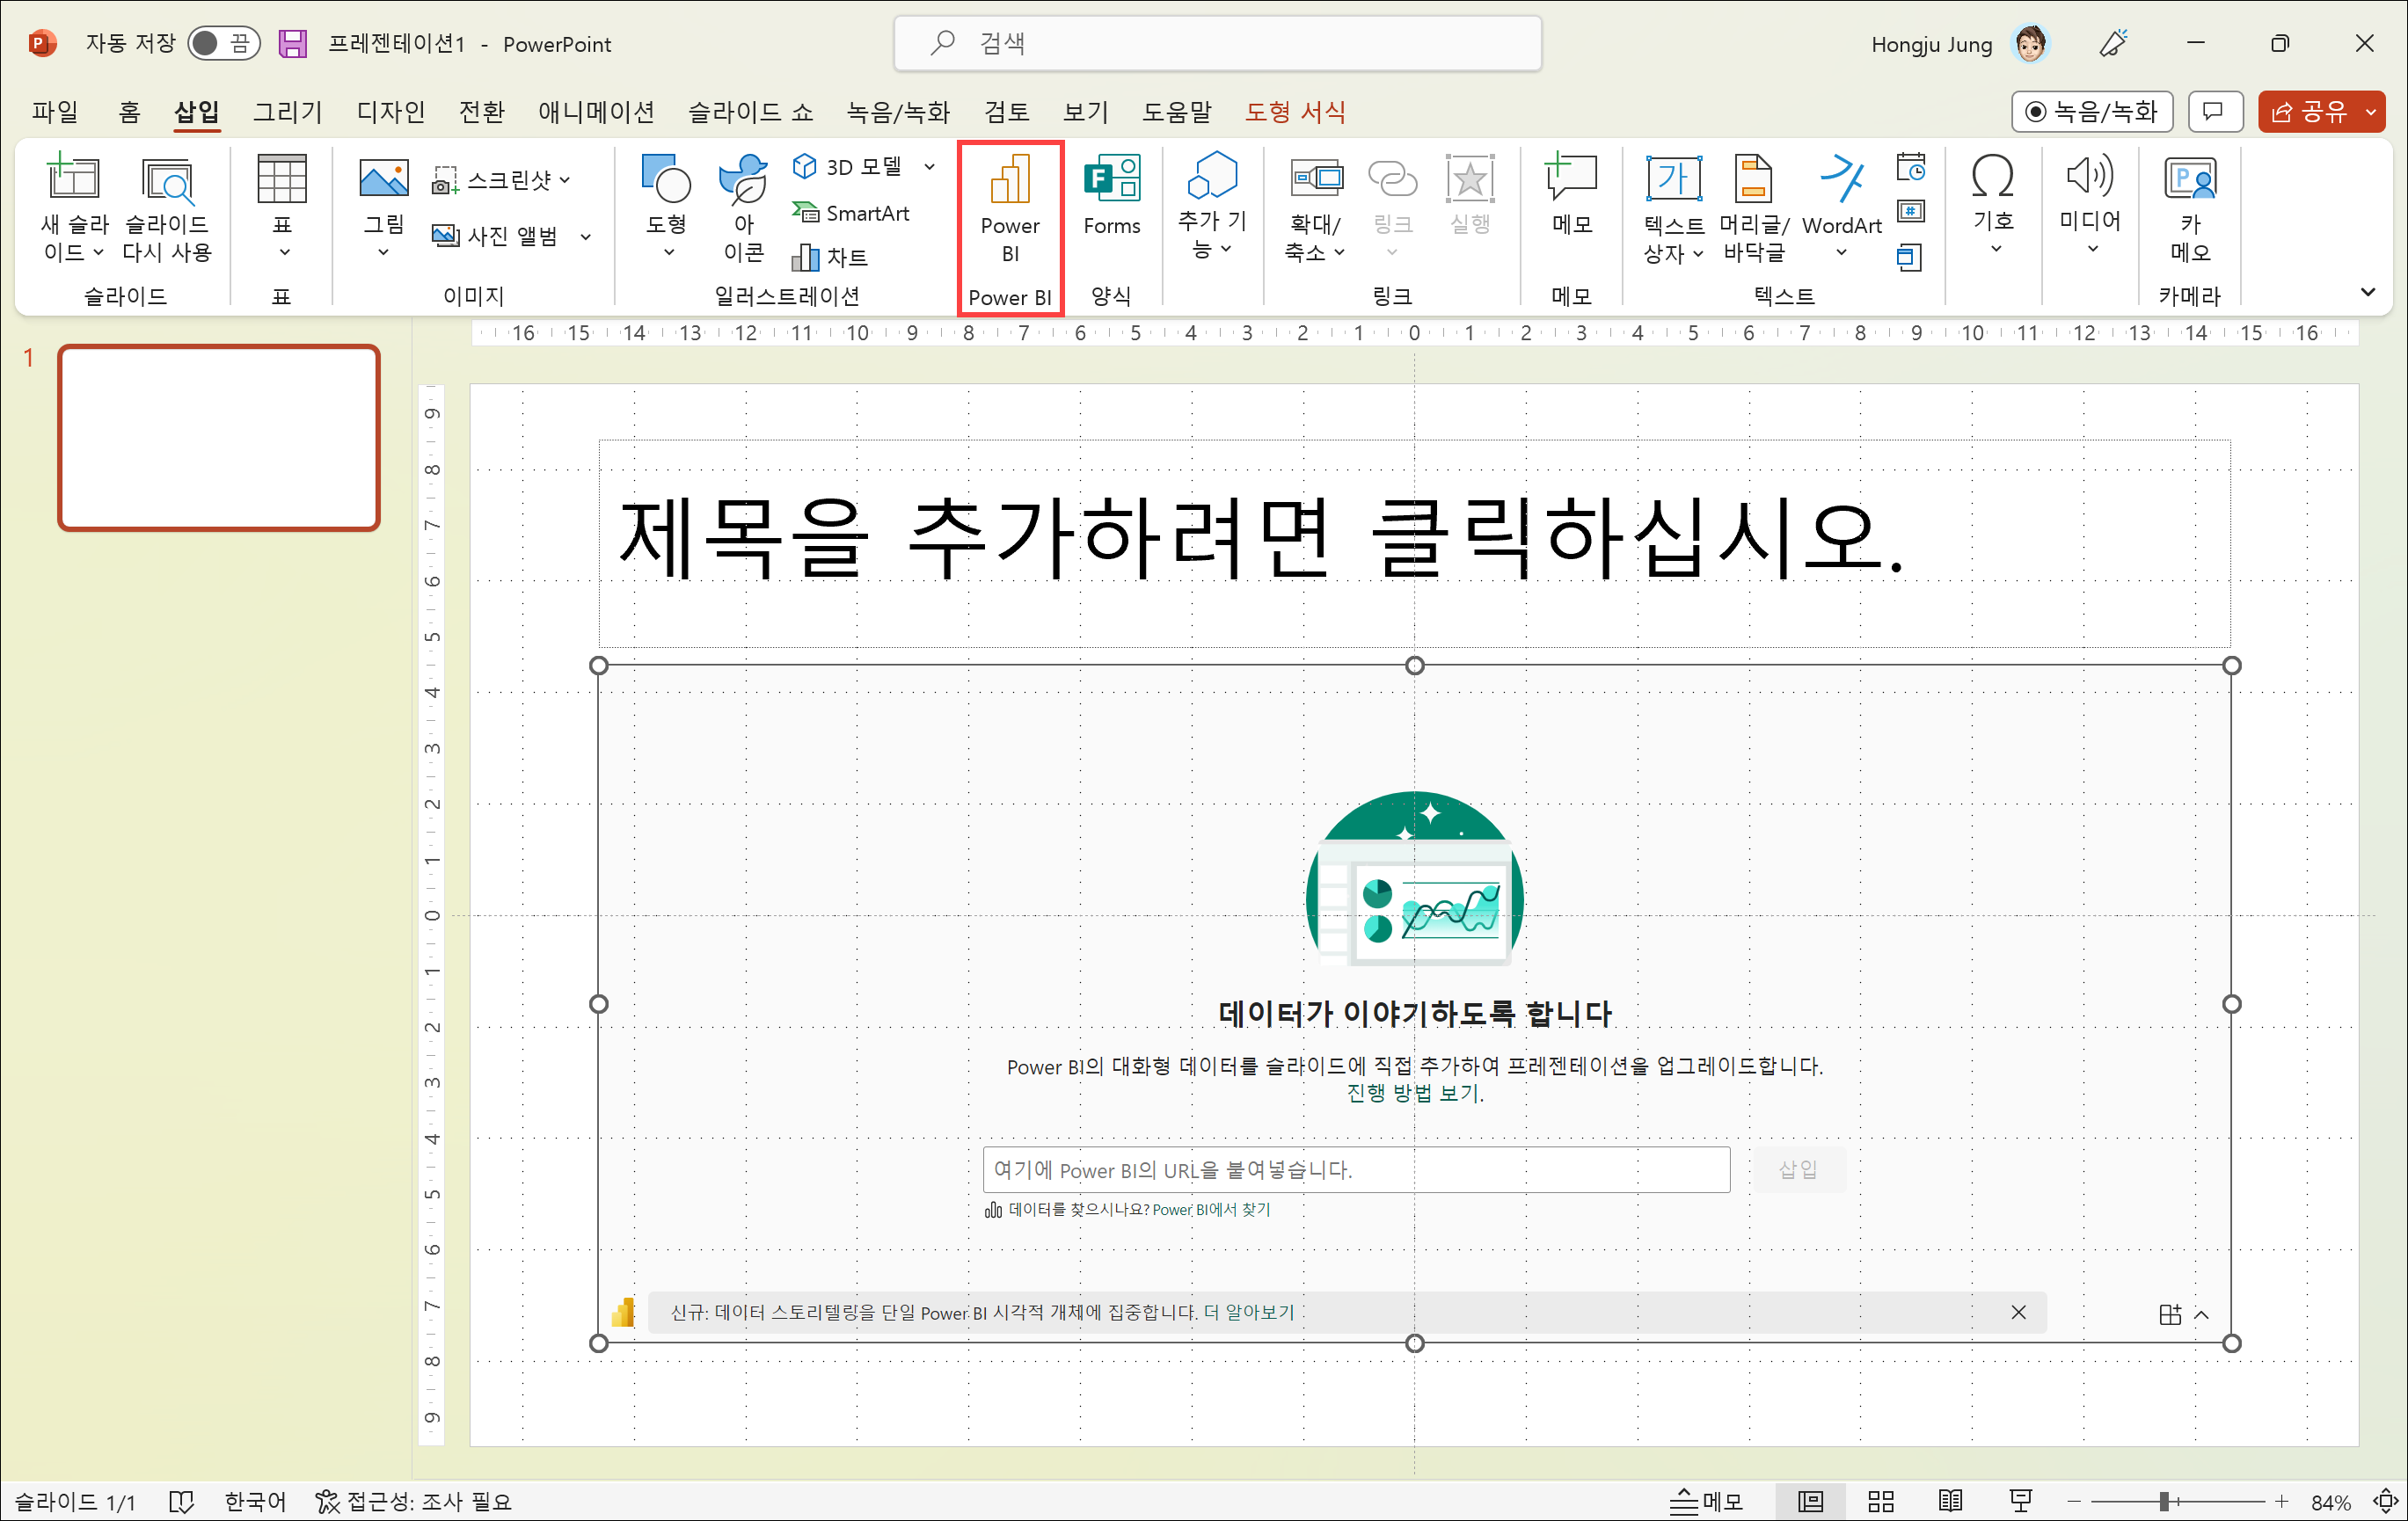2408x1521 pixels.
Task: Open slide sorter view in status bar
Action: pyautogui.click(x=1881, y=1500)
